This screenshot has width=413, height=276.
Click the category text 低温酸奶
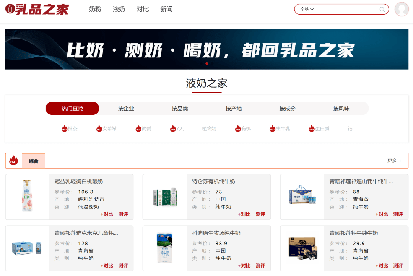click(88, 207)
